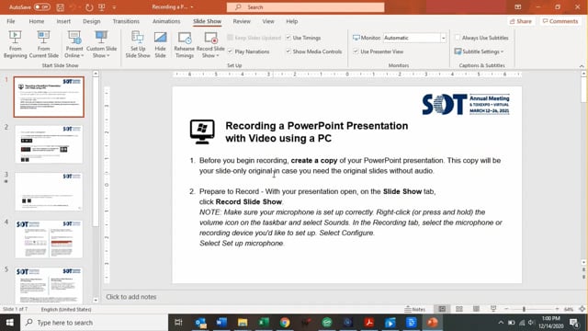Click Start From Beginning icon in Quick Access Toolbar
The height and width of the screenshot is (331, 588).
tap(102, 7)
